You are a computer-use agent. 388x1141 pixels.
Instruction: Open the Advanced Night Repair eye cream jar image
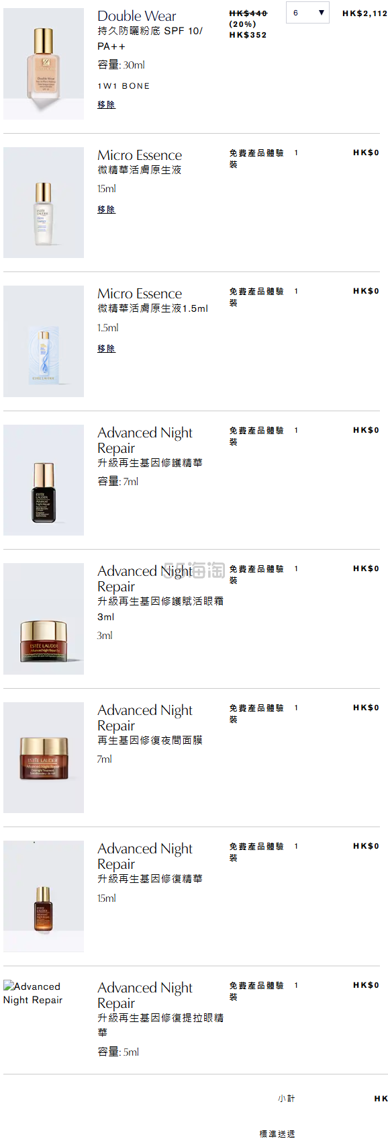coord(44,619)
